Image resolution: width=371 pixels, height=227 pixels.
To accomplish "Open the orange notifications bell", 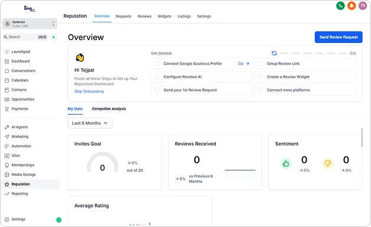I will [352, 6].
